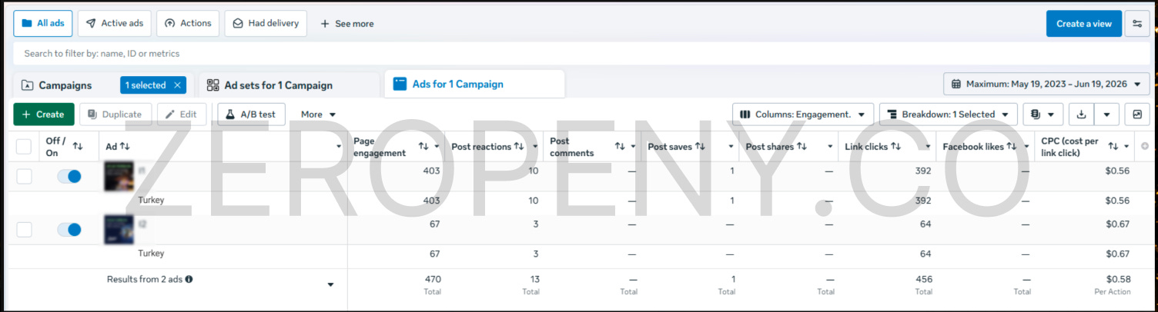Open the date range Maximum dropdown
The width and height of the screenshot is (1158, 312).
1046,84
